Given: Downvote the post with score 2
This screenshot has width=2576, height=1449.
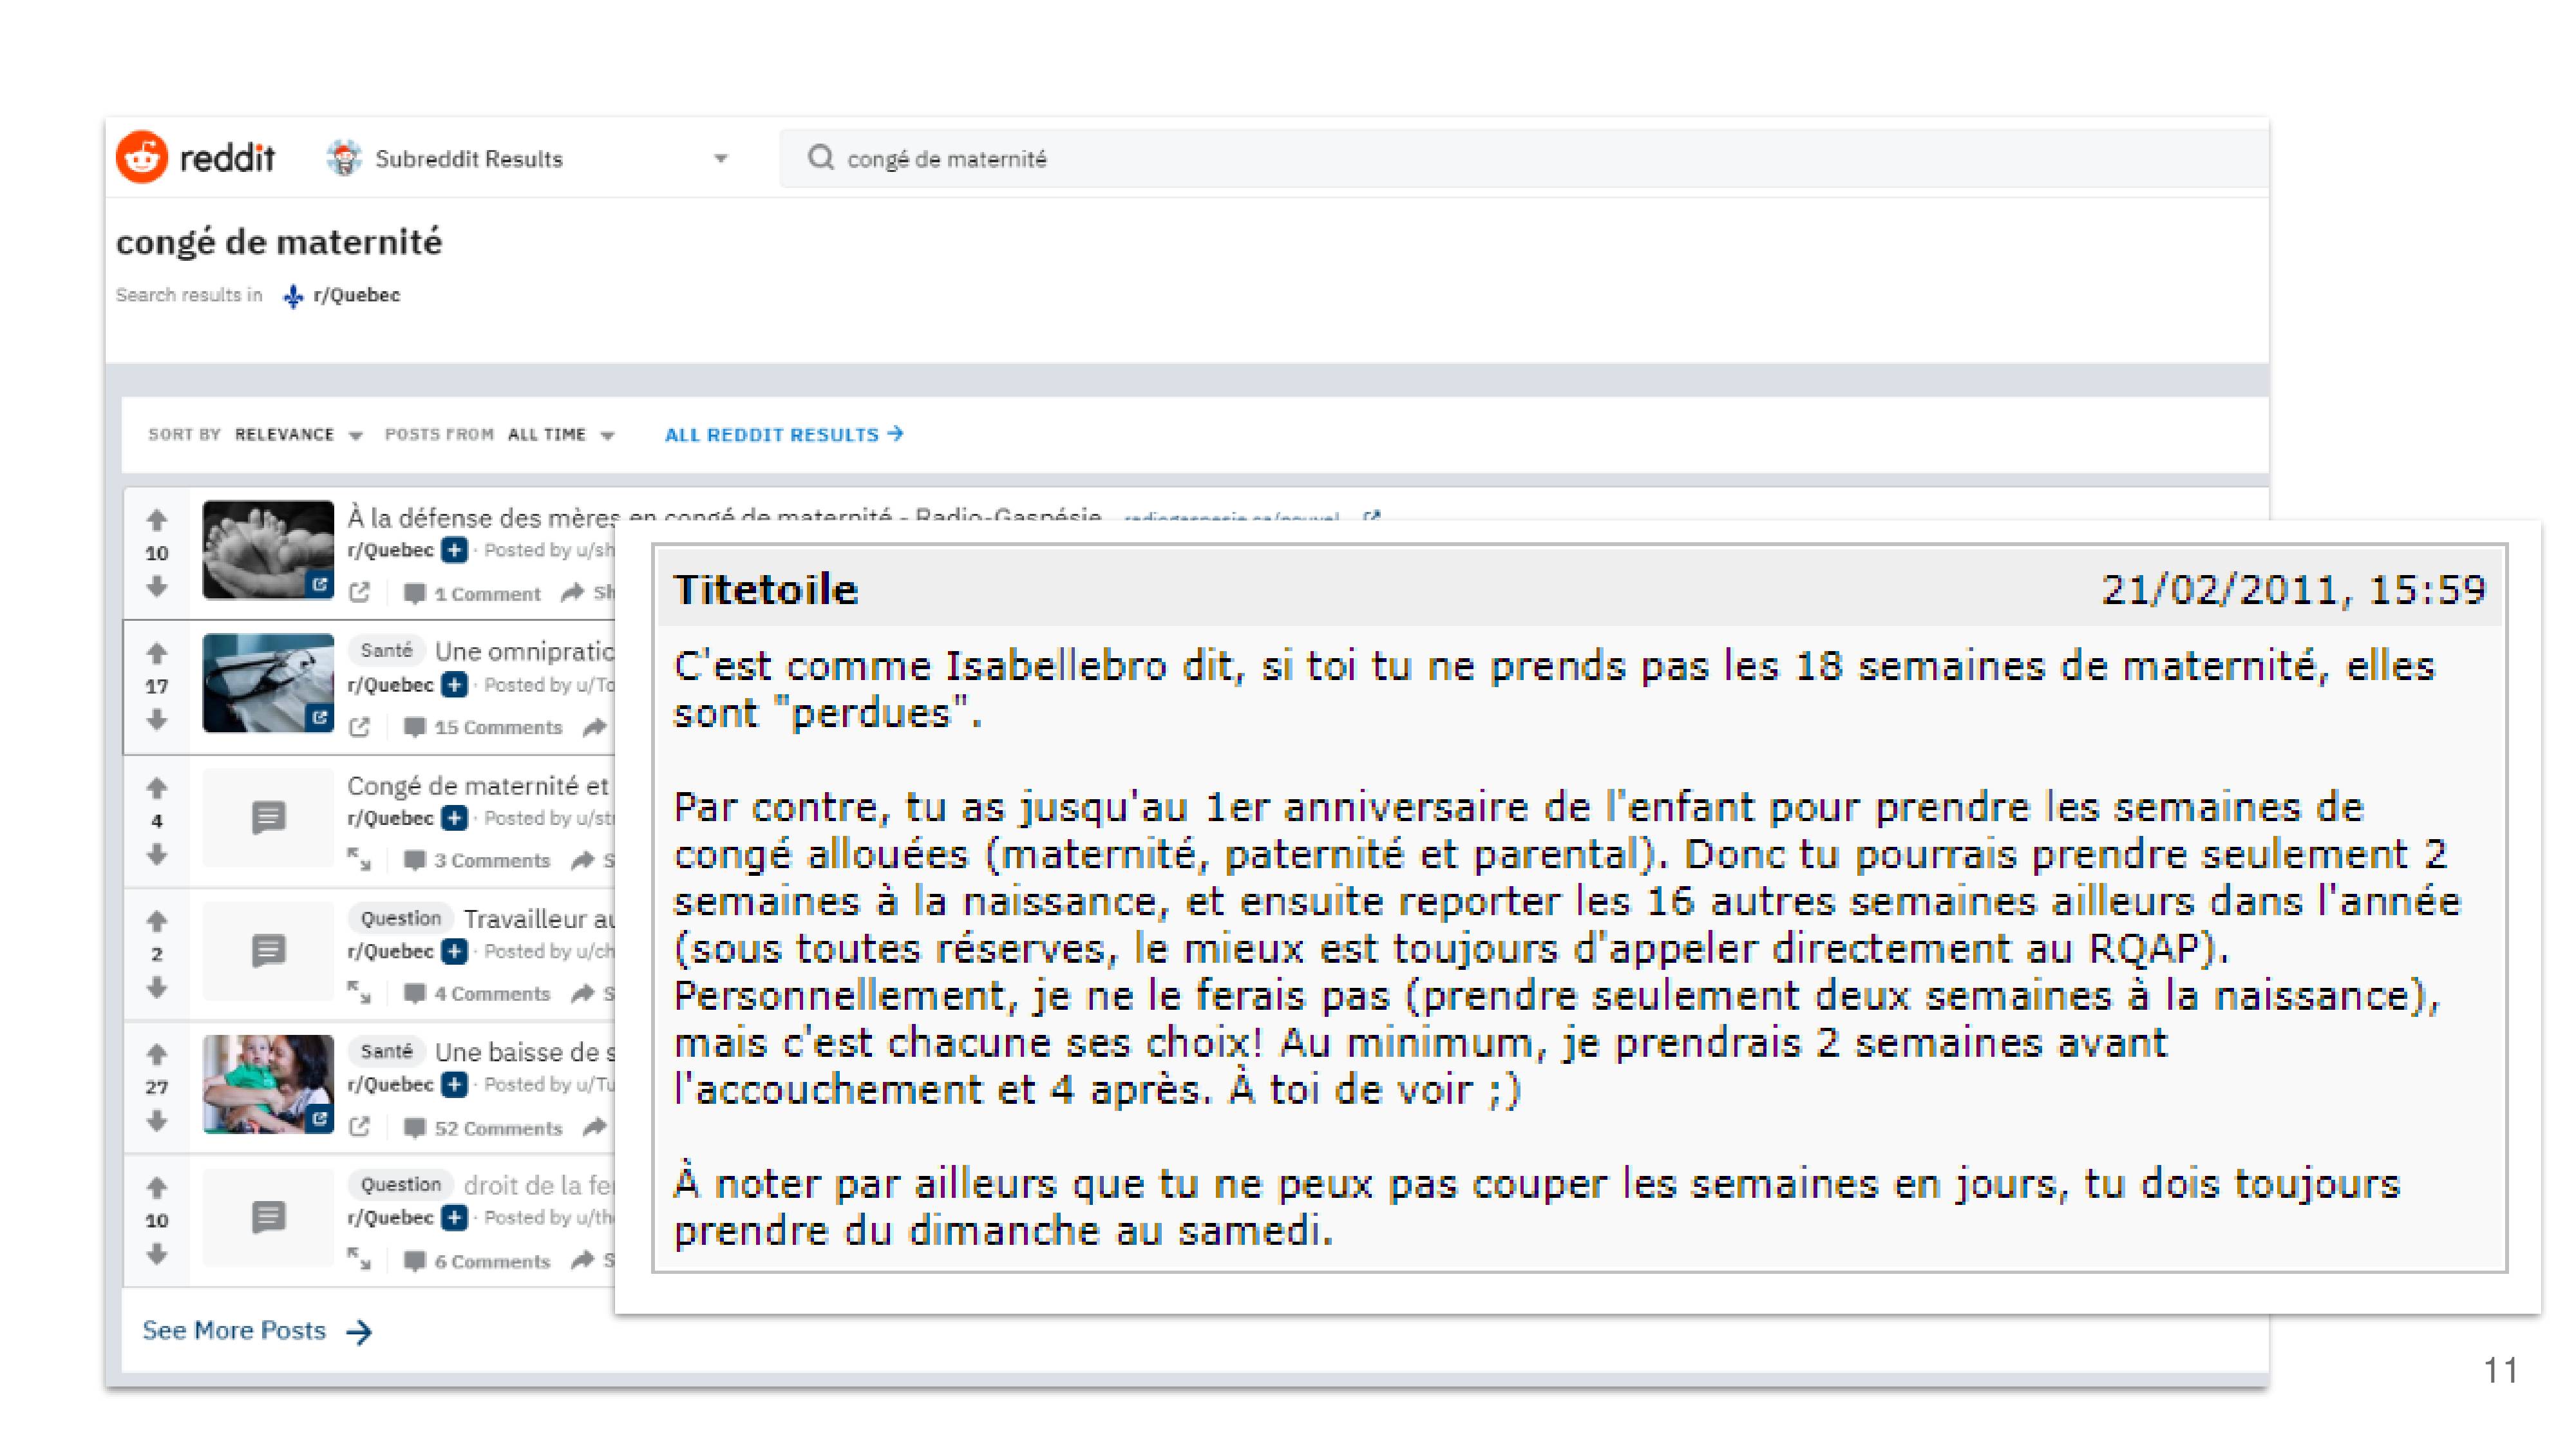Looking at the screenshot, I should (156, 988).
